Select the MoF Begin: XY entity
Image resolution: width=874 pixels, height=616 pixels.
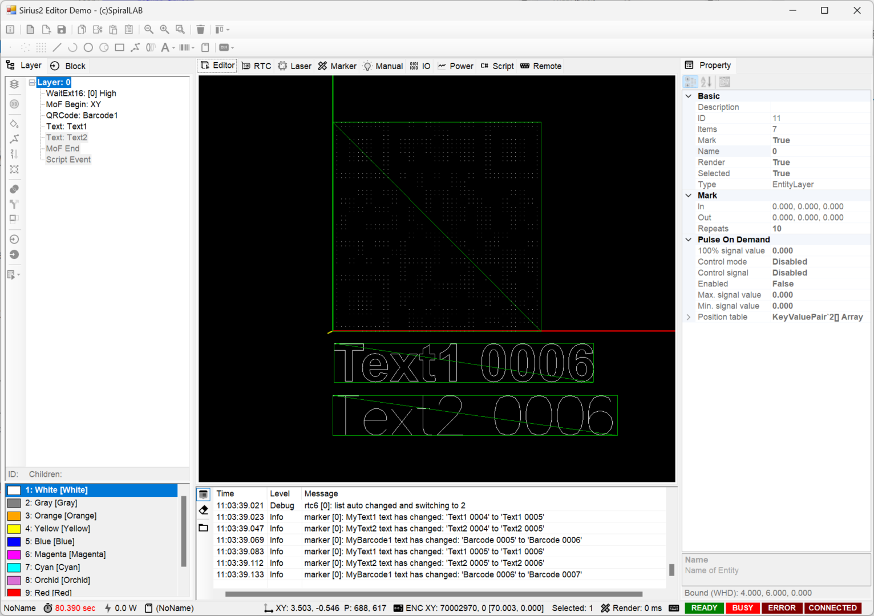[73, 104]
